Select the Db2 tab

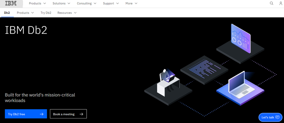click(x=7, y=13)
